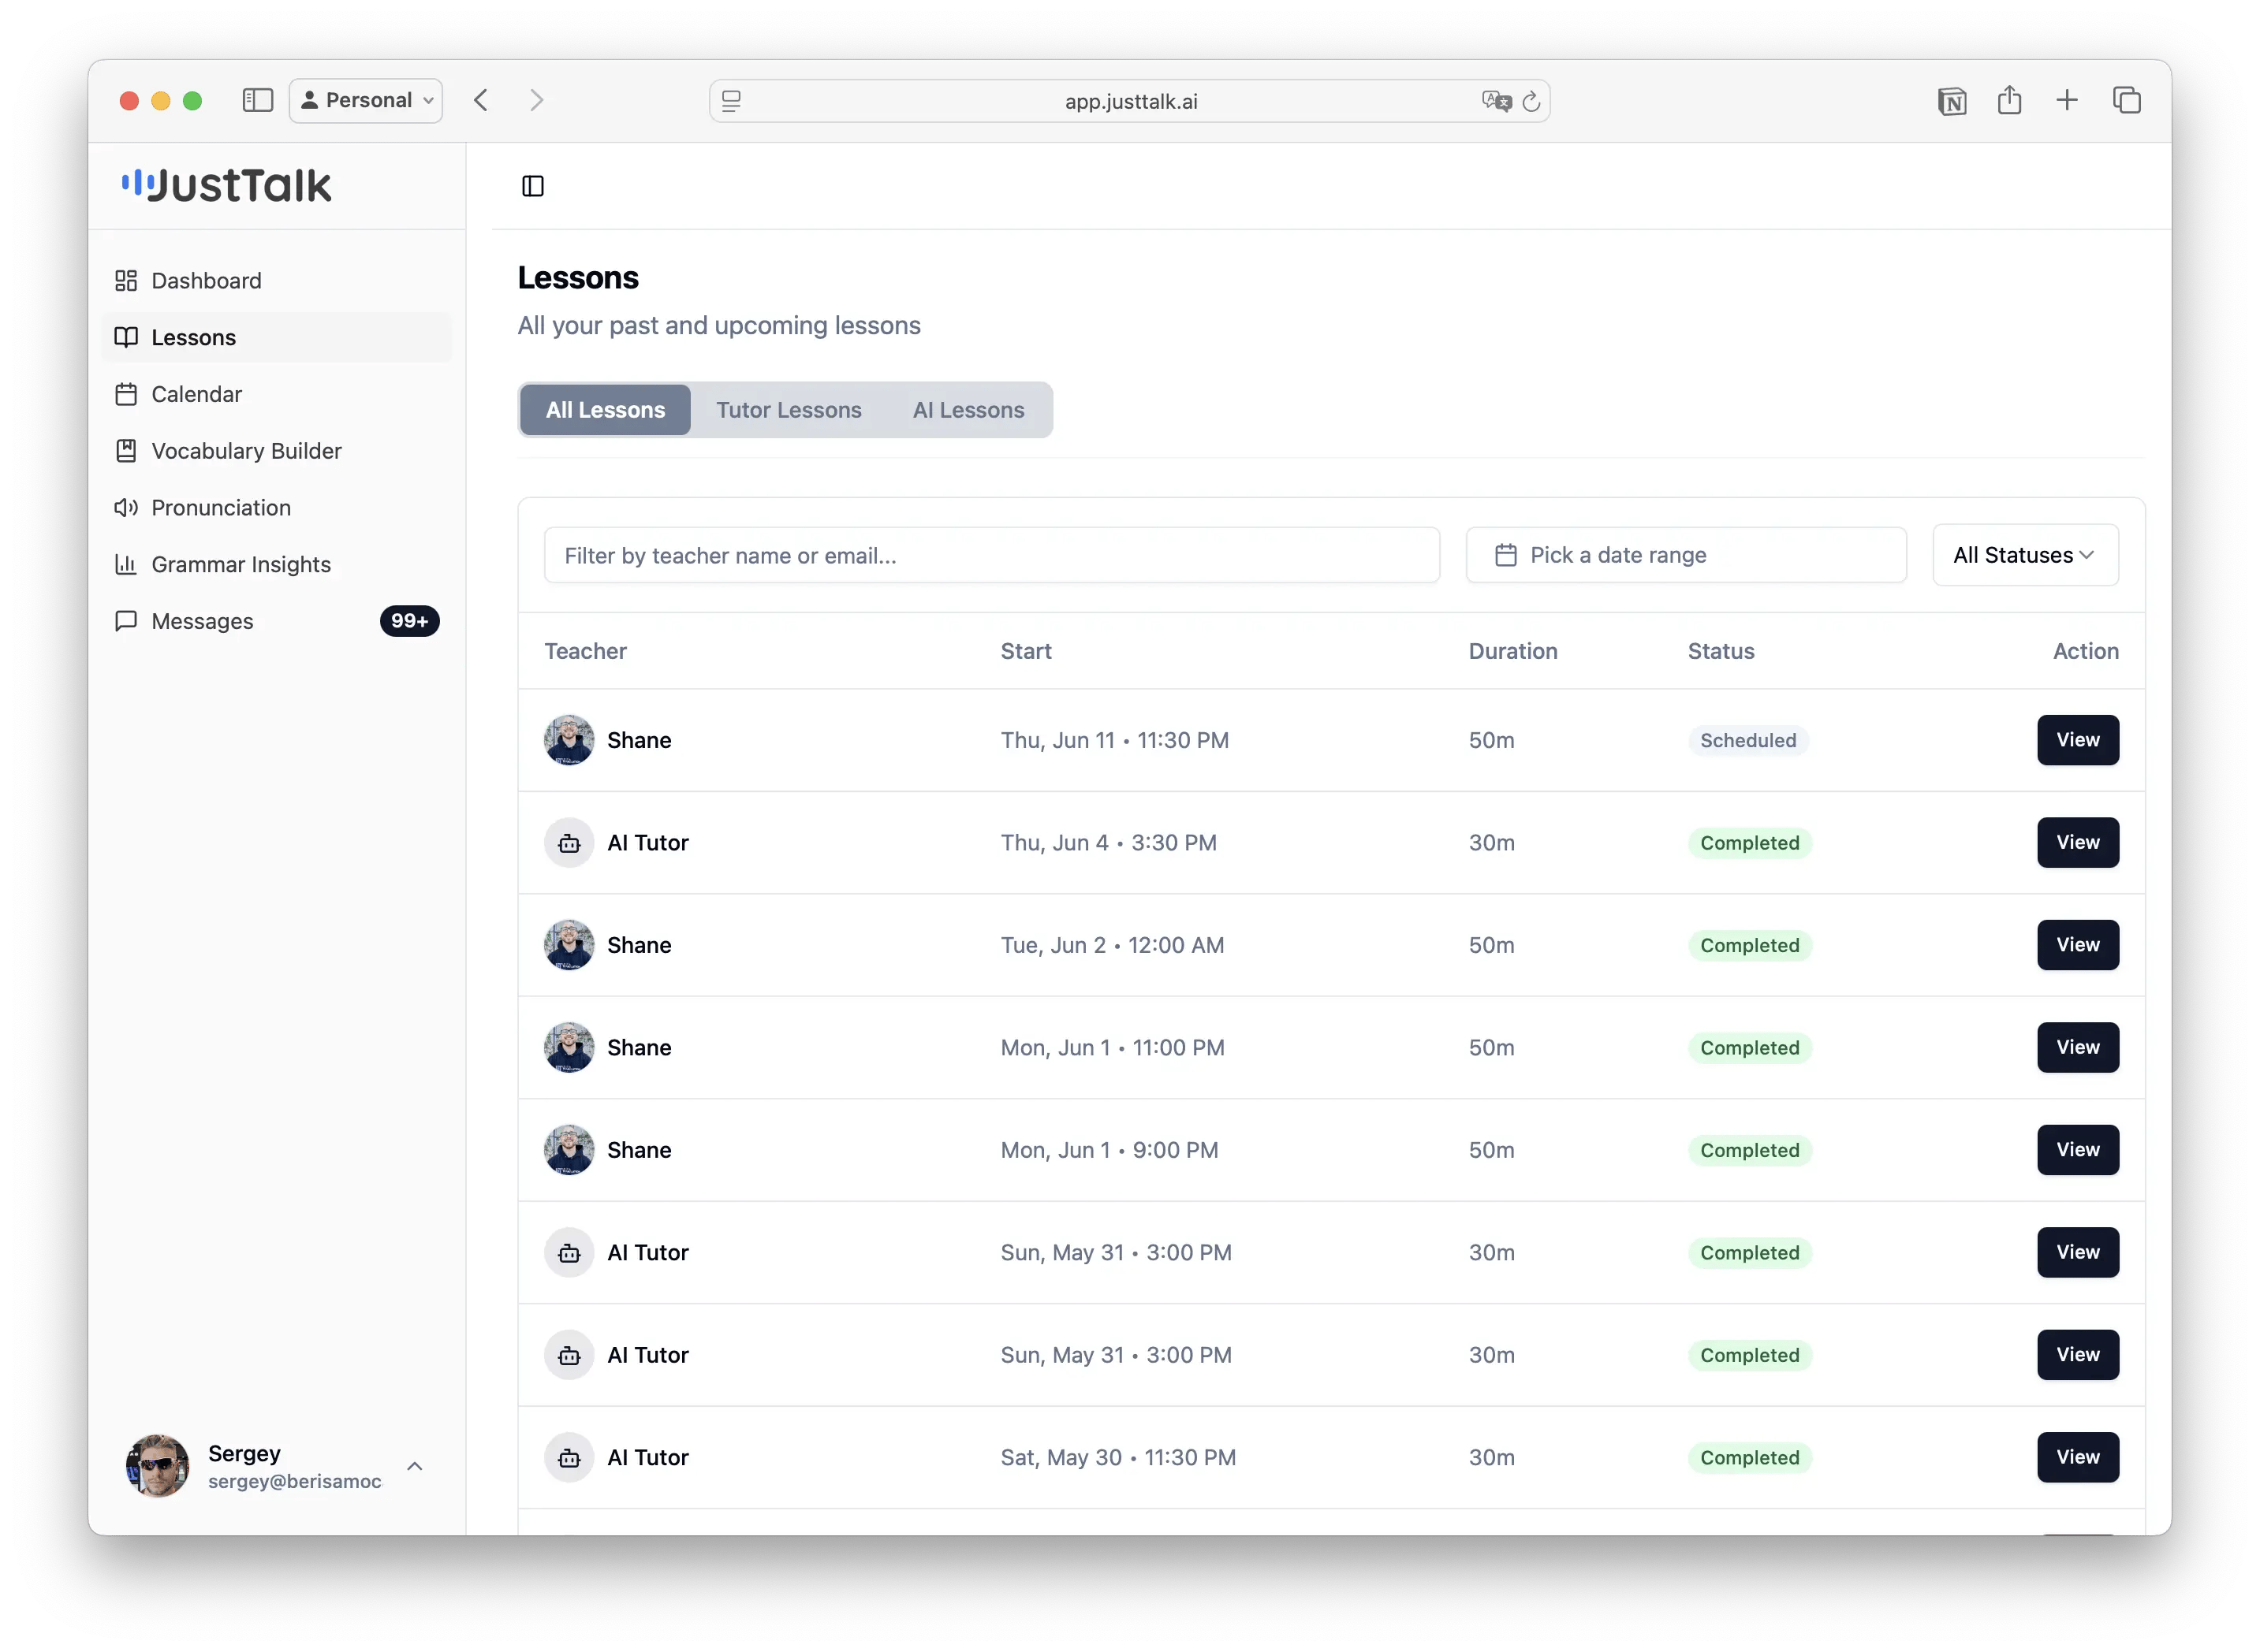Click the sergey@berisamoc email text
The width and height of the screenshot is (2260, 1652).
(x=294, y=1481)
